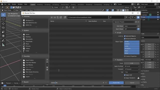Open the Render menu
The height and width of the screenshot is (90, 160).
pos(14,4)
